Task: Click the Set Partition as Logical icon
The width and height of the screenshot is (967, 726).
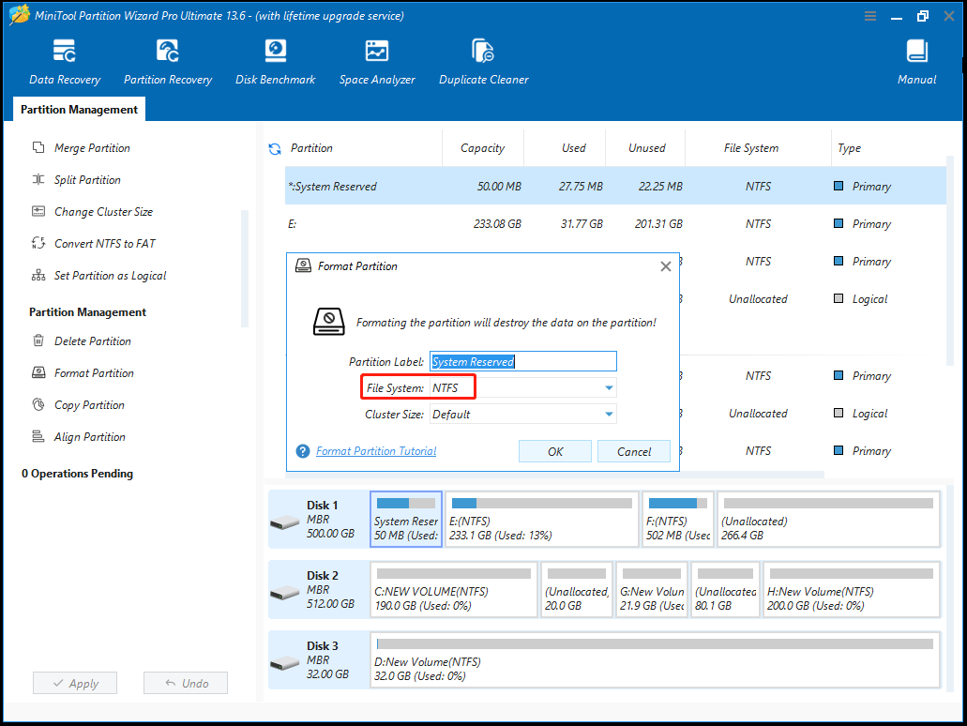Action: [x=38, y=275]
